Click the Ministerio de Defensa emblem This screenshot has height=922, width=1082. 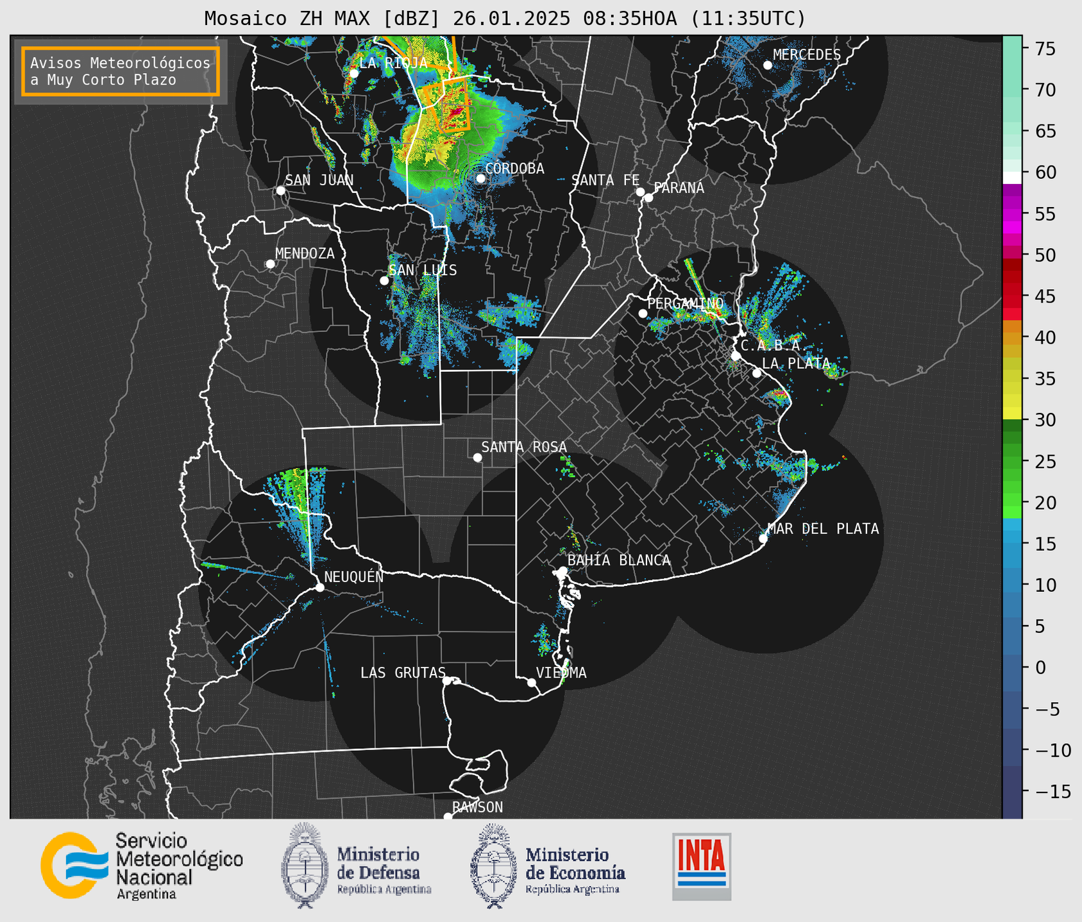pos(305,866)
